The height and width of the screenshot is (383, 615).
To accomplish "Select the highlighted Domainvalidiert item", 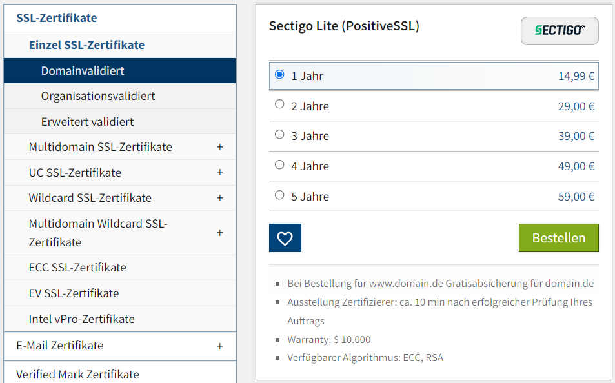I will [x=119, y=70].
